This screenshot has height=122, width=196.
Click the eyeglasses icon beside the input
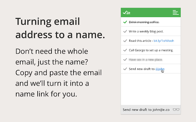pyautogui.click(x=176, y=109)
